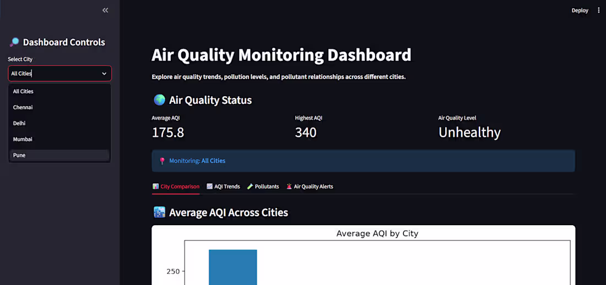The image size is (606, 285).
Task: Select Pune in the dropdown list
Action: tap(59, 155)
